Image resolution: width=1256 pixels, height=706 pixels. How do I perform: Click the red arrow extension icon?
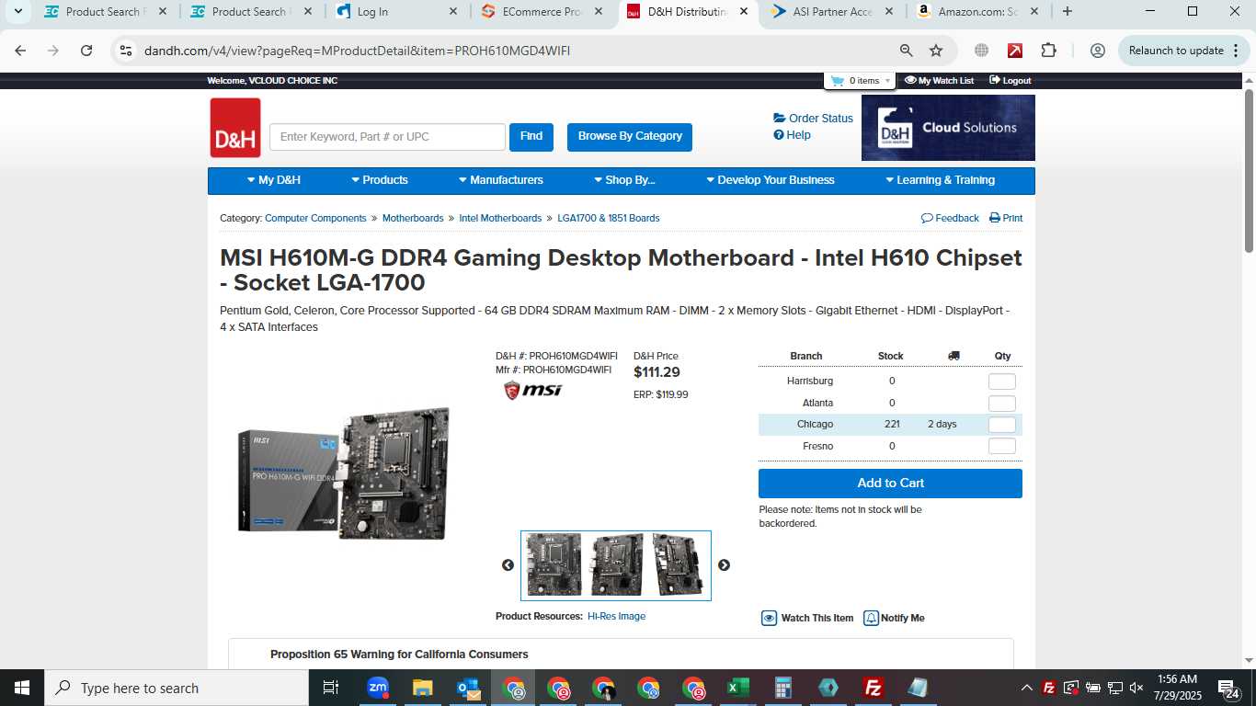1015,51
